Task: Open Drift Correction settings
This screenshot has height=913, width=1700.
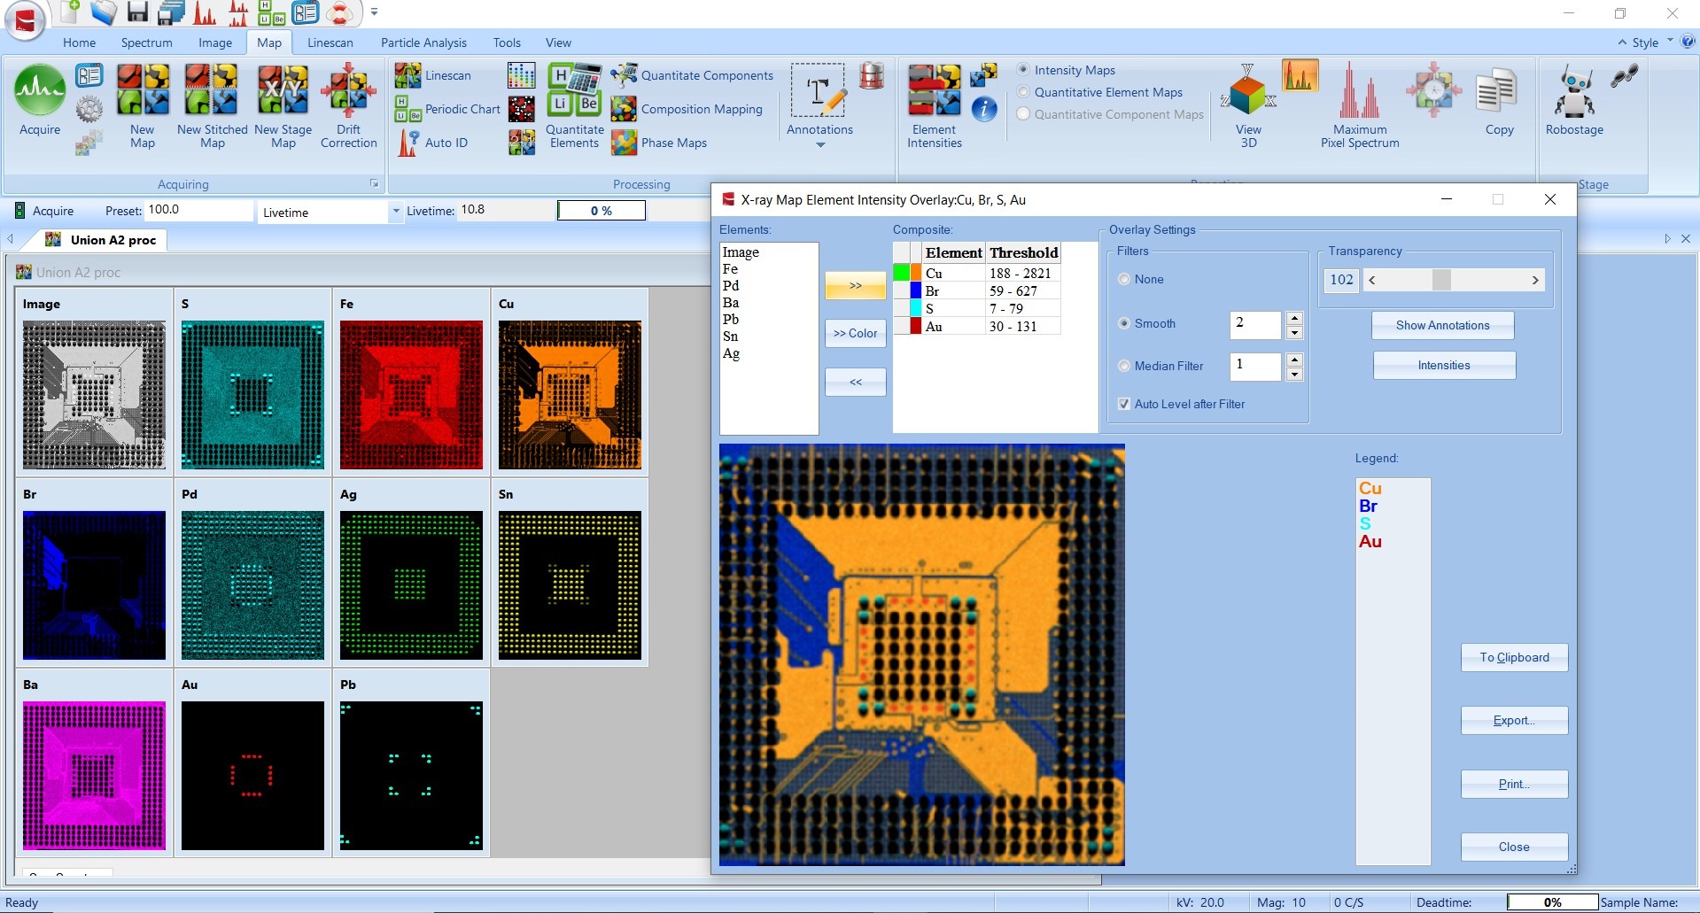Action: [348, 106]
